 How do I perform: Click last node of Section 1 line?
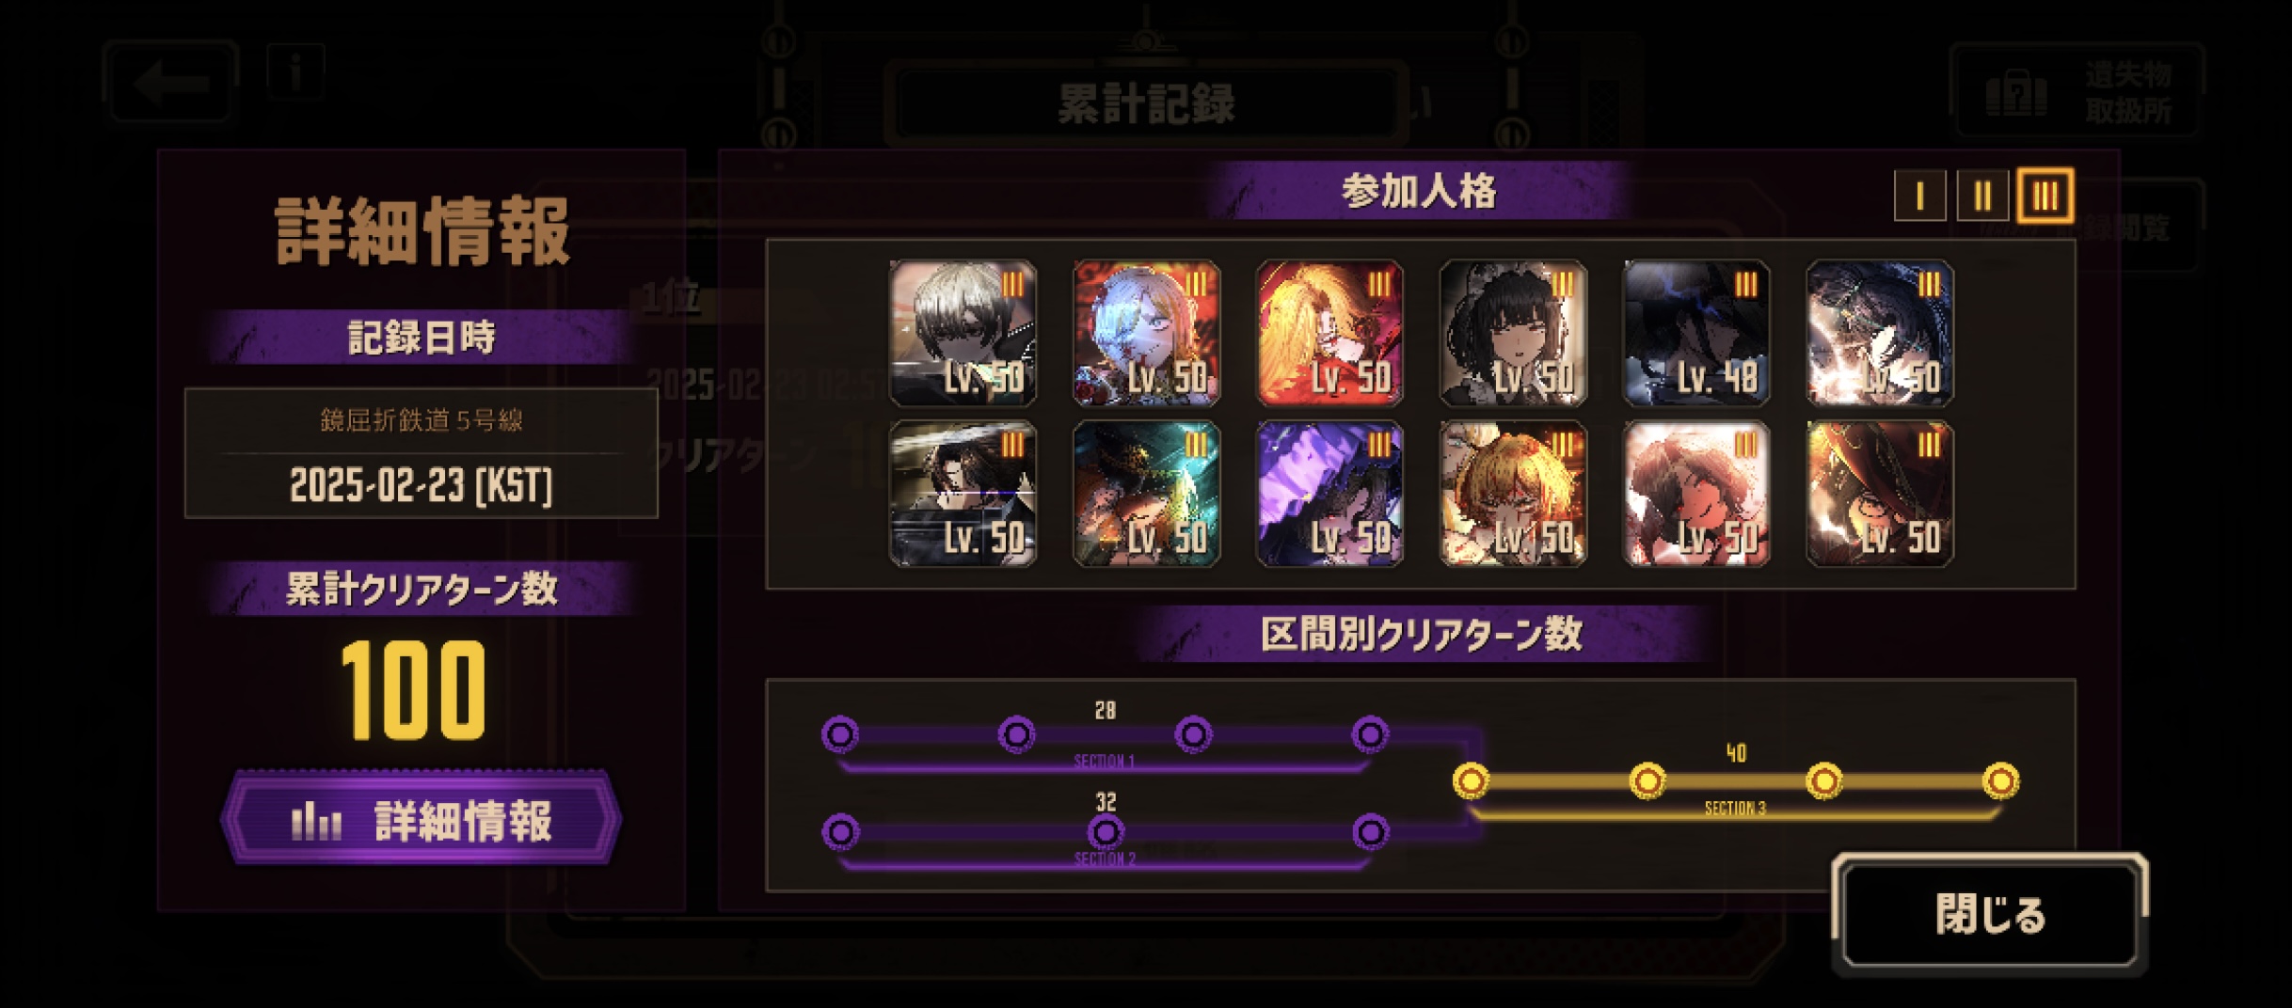[1370, 733]
